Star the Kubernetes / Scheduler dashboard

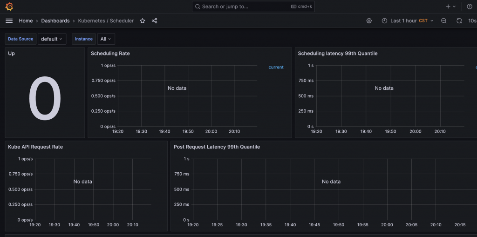[143, 20]
